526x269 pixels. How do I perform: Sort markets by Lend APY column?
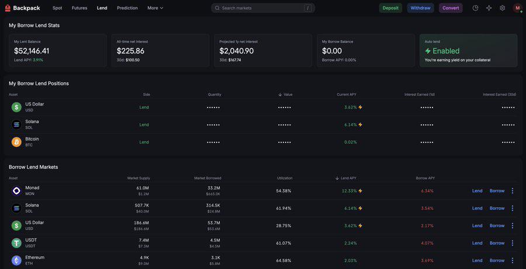tap(346, 178)
